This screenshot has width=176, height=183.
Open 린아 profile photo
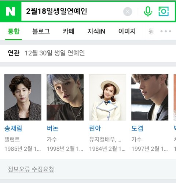[x=107, y=97]
